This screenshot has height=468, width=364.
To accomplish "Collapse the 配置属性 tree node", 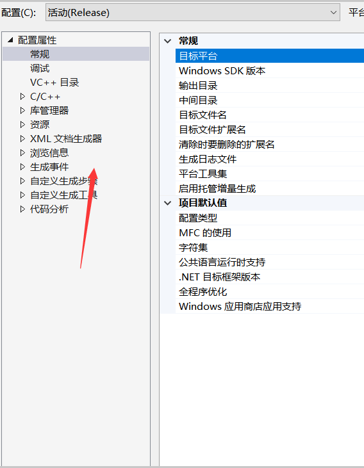I will [11, 40].
